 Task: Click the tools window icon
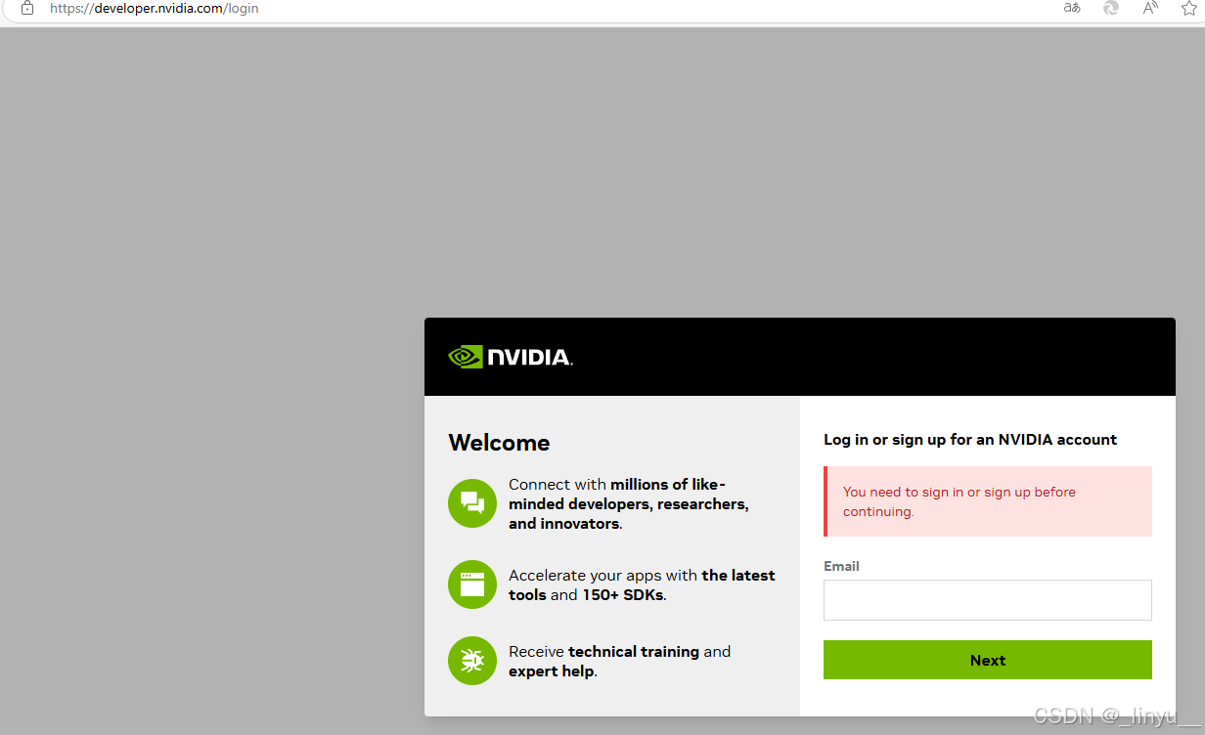472,584
